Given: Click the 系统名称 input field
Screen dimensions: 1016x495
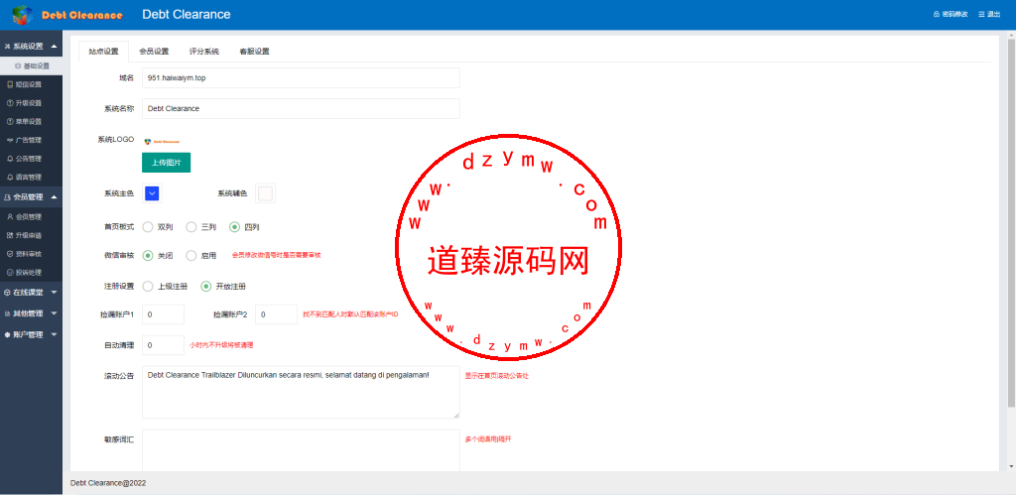Looking at the screenshot, I should point(301,108).
